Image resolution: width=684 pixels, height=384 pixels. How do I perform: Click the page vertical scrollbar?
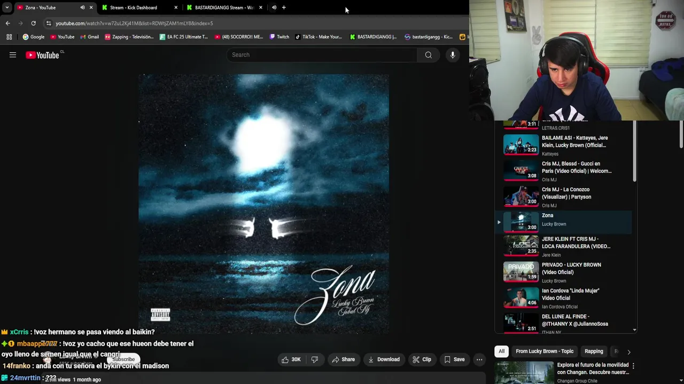coord(681,134)
